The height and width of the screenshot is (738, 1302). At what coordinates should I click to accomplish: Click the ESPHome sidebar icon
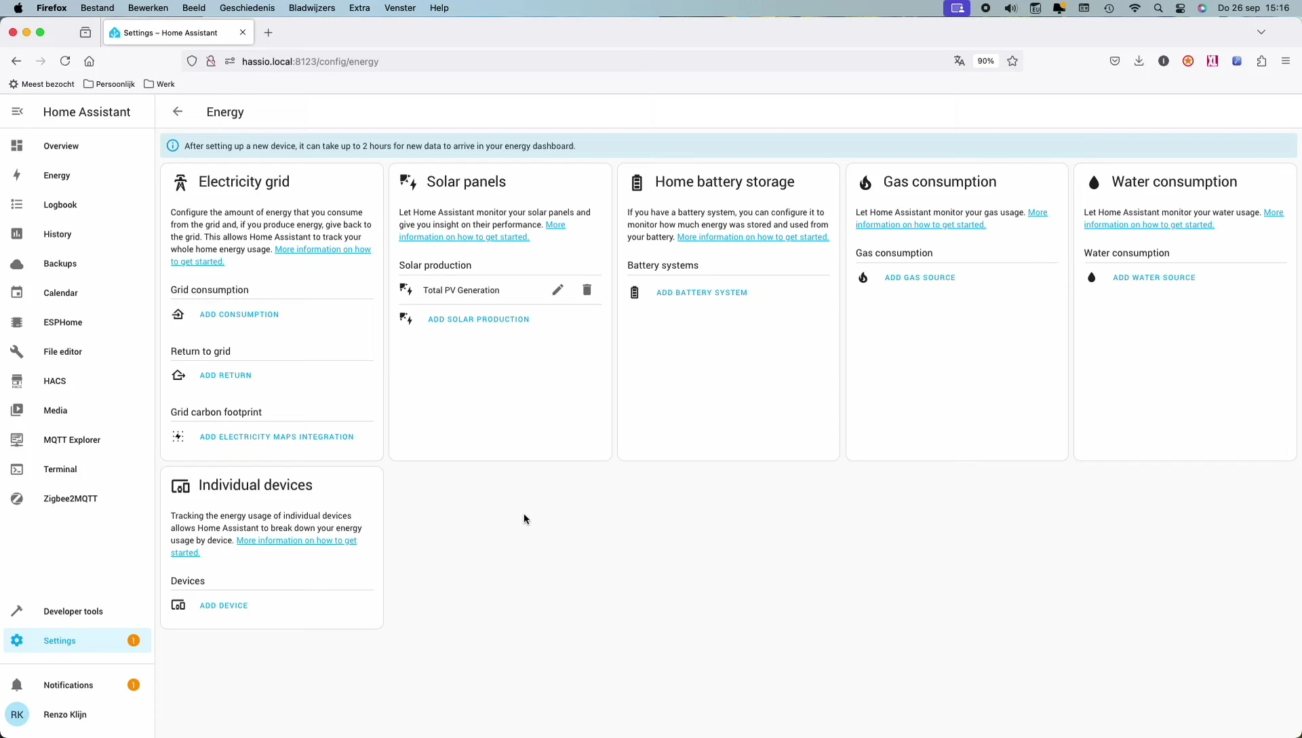coord(17,322)
